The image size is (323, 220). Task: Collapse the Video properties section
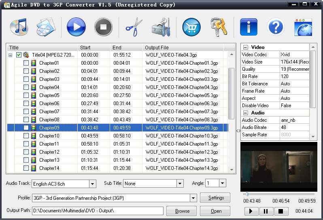pyautogui.click(x=245, y=47)
